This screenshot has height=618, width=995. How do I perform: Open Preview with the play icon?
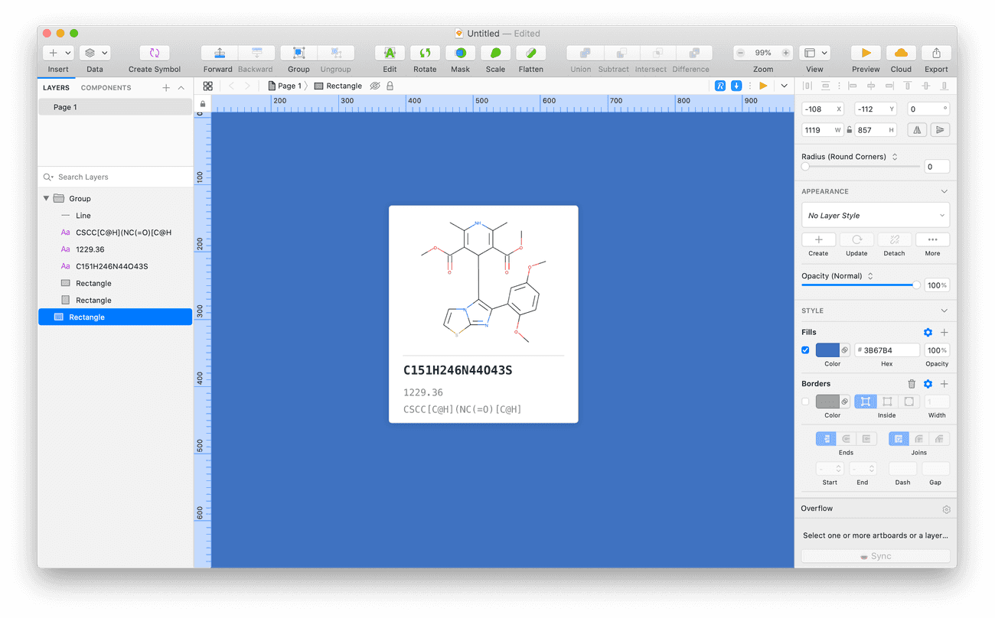click(866, 53)
